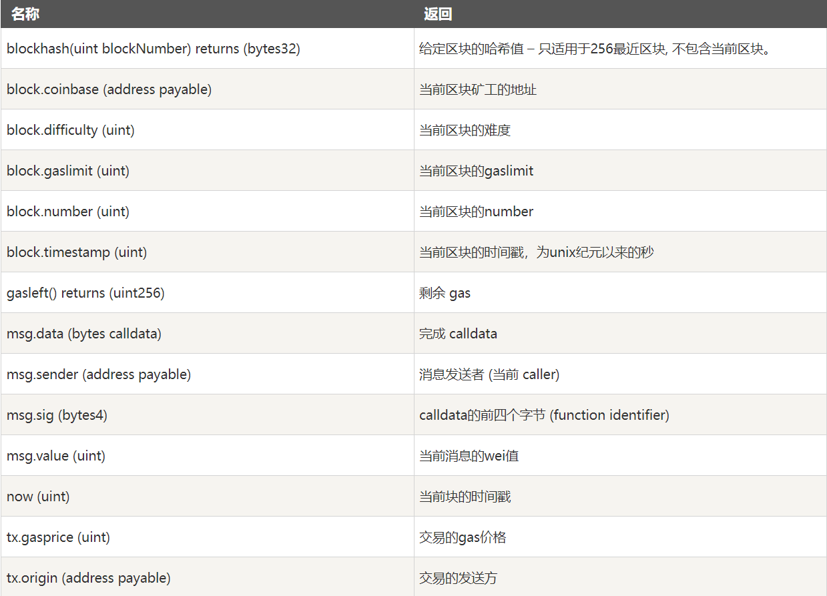Select the tx.gasprice (uint) cell
The image size is (827, 596).
click(x=59, y=537)
